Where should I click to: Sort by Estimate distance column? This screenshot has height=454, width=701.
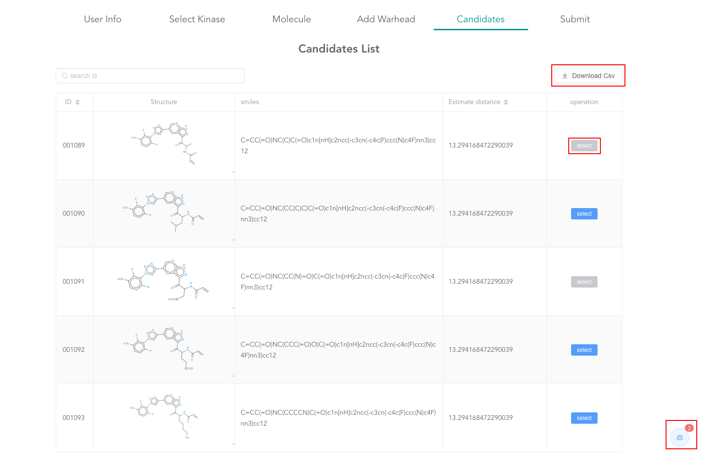point(505,102)
